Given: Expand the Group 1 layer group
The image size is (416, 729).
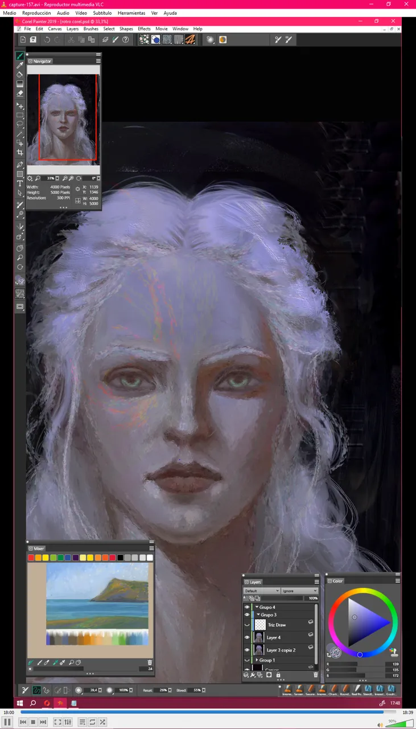Looking at the screenshot, I should [x=257, y=660].
